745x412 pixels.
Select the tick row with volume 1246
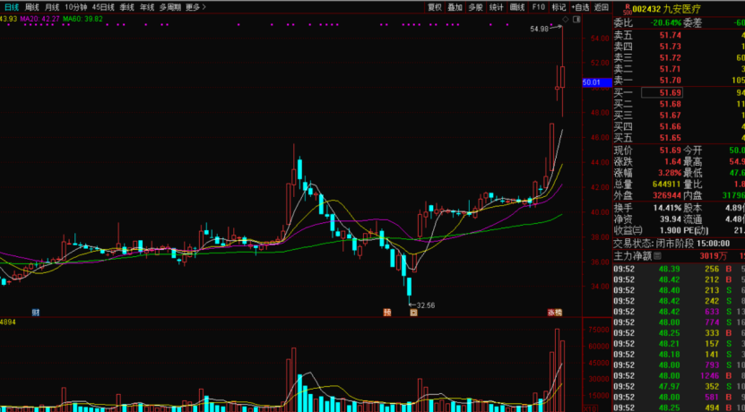click(x=680, y=375)
